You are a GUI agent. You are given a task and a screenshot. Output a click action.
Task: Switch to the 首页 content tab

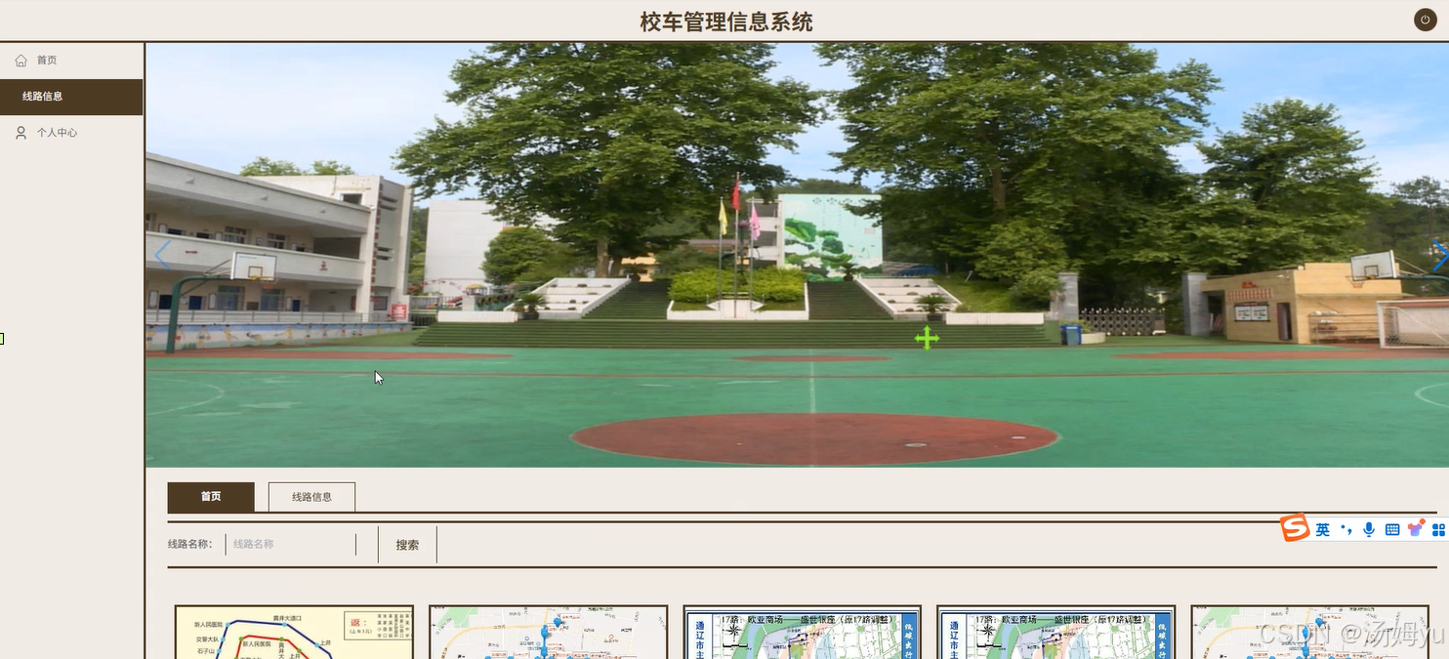(210, 496)
